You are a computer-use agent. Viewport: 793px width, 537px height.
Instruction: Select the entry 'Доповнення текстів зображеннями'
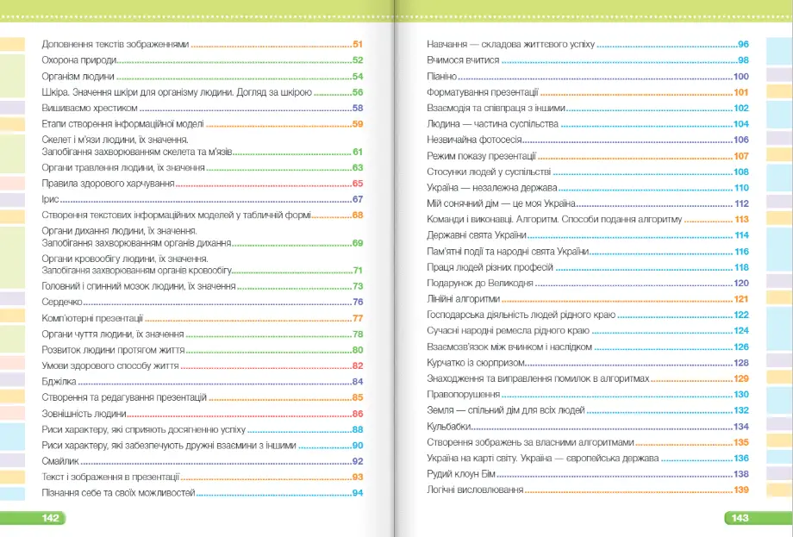(x=116, y=44)
